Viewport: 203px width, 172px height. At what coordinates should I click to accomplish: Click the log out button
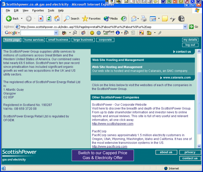pos(190,45)
